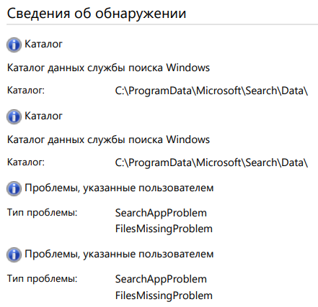Click the first "Тип проблемы:" label
The width and height of the screenshot is (318, 307).
tap(43, 213)
